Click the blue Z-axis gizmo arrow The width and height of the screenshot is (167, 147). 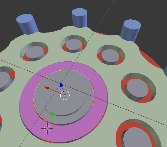61,85
